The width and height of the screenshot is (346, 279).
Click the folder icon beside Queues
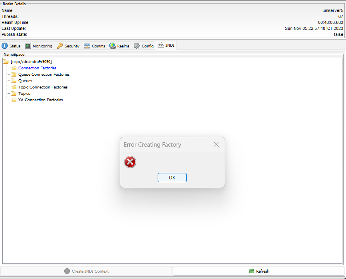[x=14, y=81]
